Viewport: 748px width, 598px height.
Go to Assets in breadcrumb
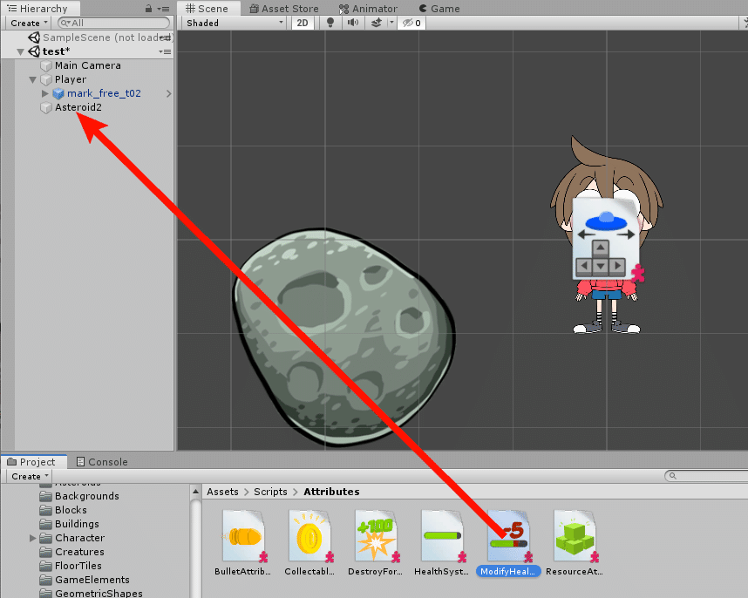222,492
